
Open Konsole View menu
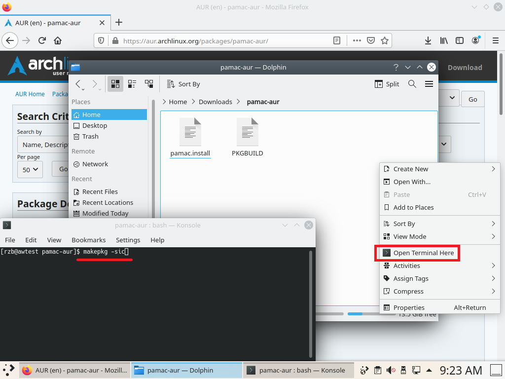tap(54, 240)
